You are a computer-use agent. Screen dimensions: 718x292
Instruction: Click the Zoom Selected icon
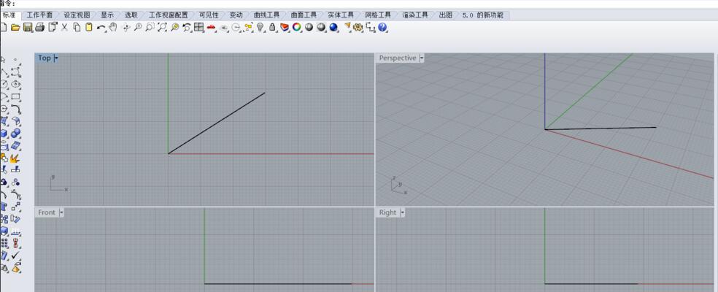tap(174, 28)
